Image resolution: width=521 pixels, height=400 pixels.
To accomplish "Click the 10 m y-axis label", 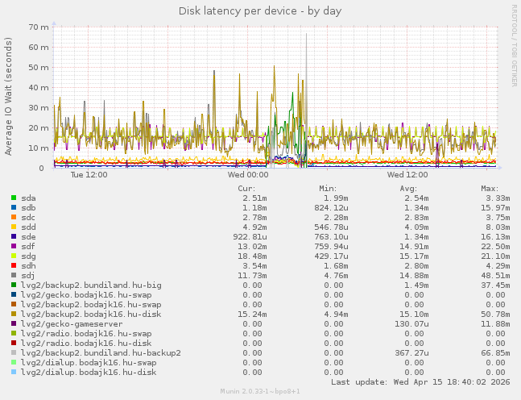I will [x=39, y=148].
